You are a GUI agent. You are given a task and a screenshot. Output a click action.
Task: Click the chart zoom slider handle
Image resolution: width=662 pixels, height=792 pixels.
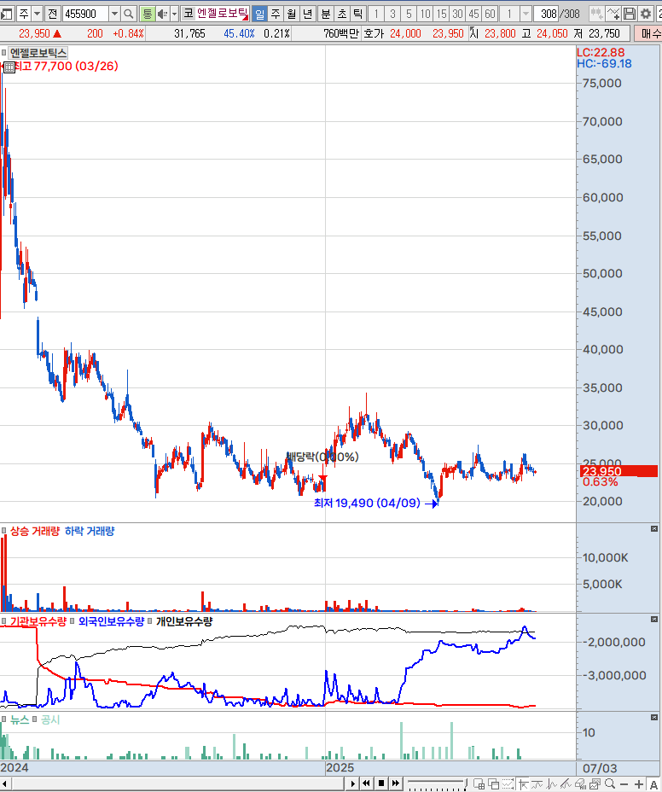[x=466, y=783]
